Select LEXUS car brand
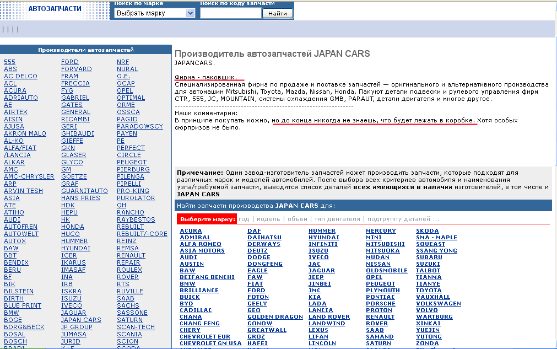Viewport: 557px width, 349px height. [x=318, y=330]
